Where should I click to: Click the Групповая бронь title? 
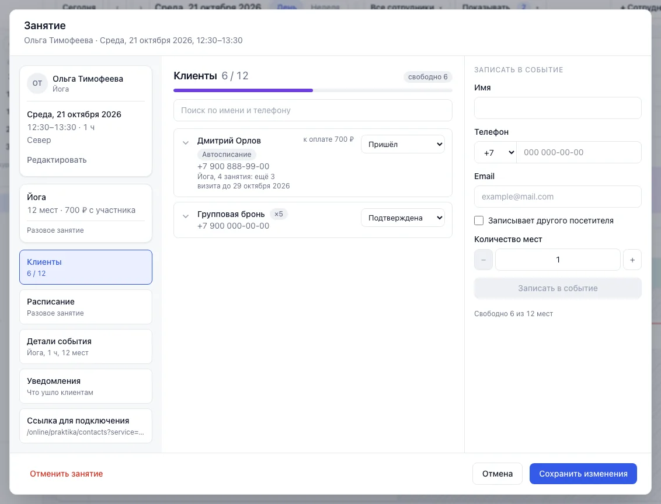tap(231, 214)
